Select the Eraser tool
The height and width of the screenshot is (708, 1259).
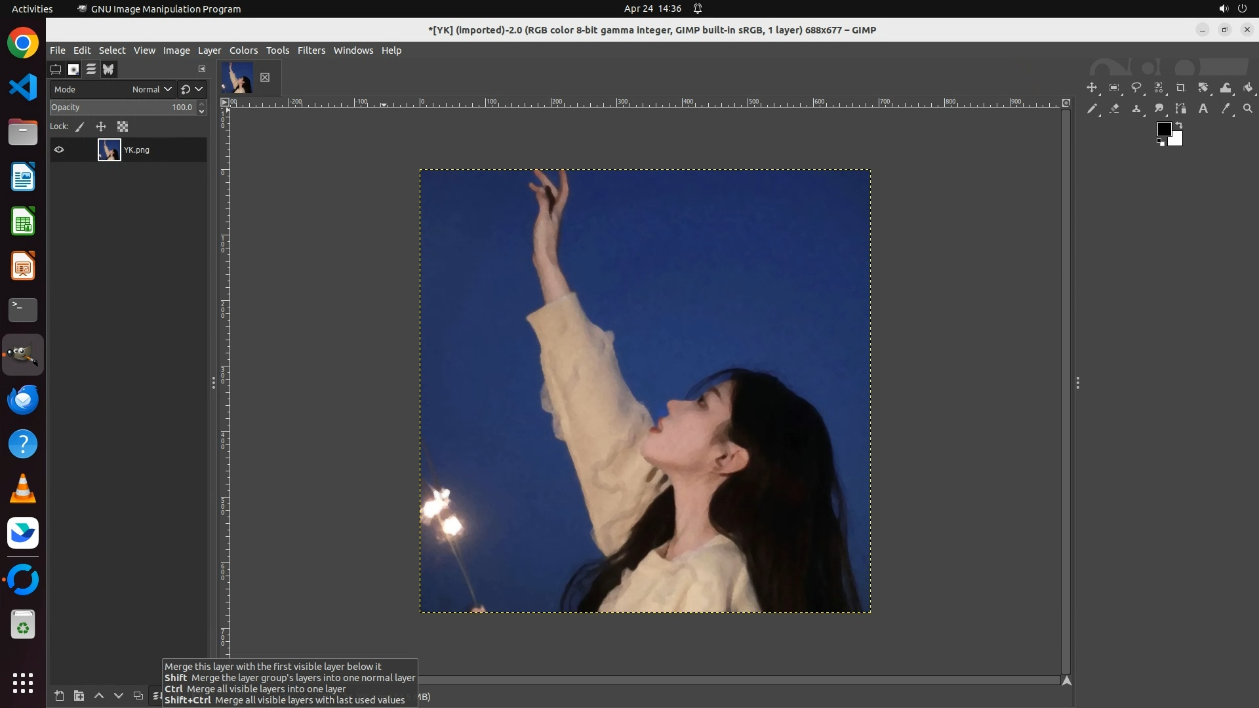(x=1114, y=109)
